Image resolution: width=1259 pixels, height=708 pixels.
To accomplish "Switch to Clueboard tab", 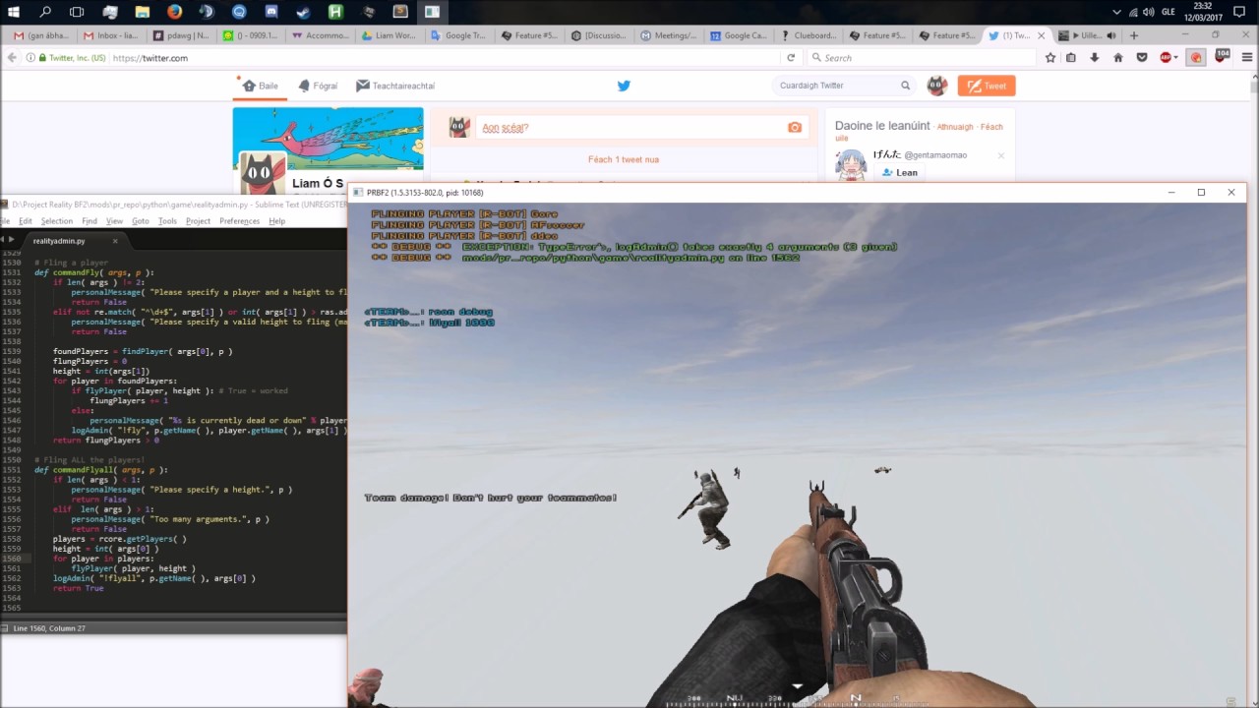I will click(809, 35).
